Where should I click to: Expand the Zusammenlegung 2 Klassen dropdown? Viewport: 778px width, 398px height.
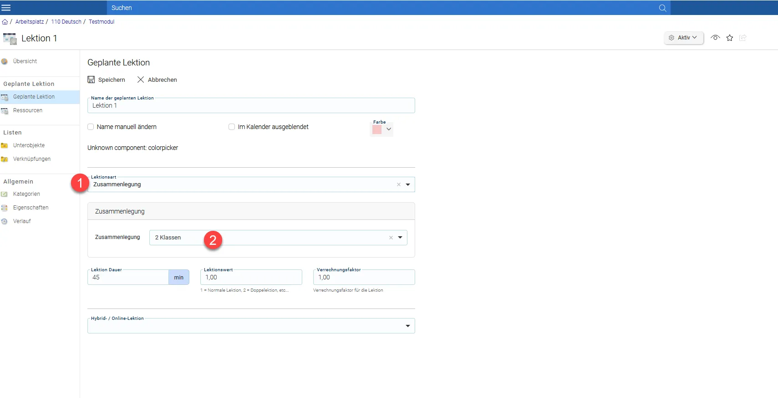[400, 238]
